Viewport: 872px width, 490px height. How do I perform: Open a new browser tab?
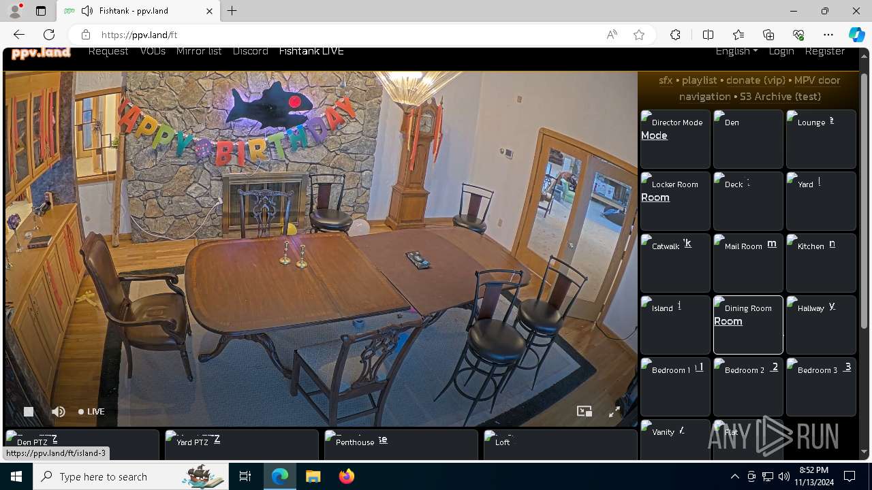tap(232, 11)
